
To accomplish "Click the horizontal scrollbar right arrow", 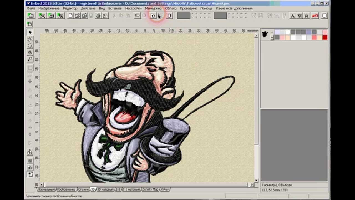I will [x=252, y=185].
